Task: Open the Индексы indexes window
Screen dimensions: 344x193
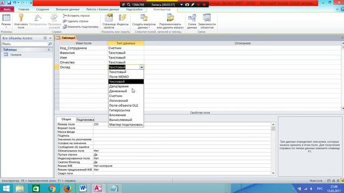Action: (123, 20)
